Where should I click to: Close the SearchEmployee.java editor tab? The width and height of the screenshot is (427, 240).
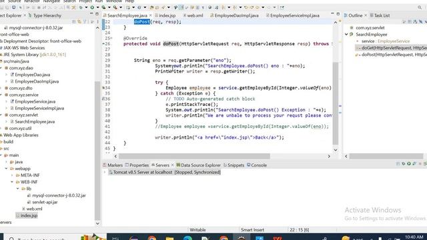pyautogui.click(x=150, y=15)
